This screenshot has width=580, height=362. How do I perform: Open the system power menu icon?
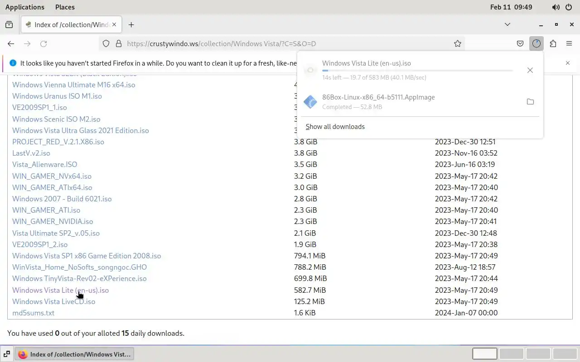[x=570, y=7]
